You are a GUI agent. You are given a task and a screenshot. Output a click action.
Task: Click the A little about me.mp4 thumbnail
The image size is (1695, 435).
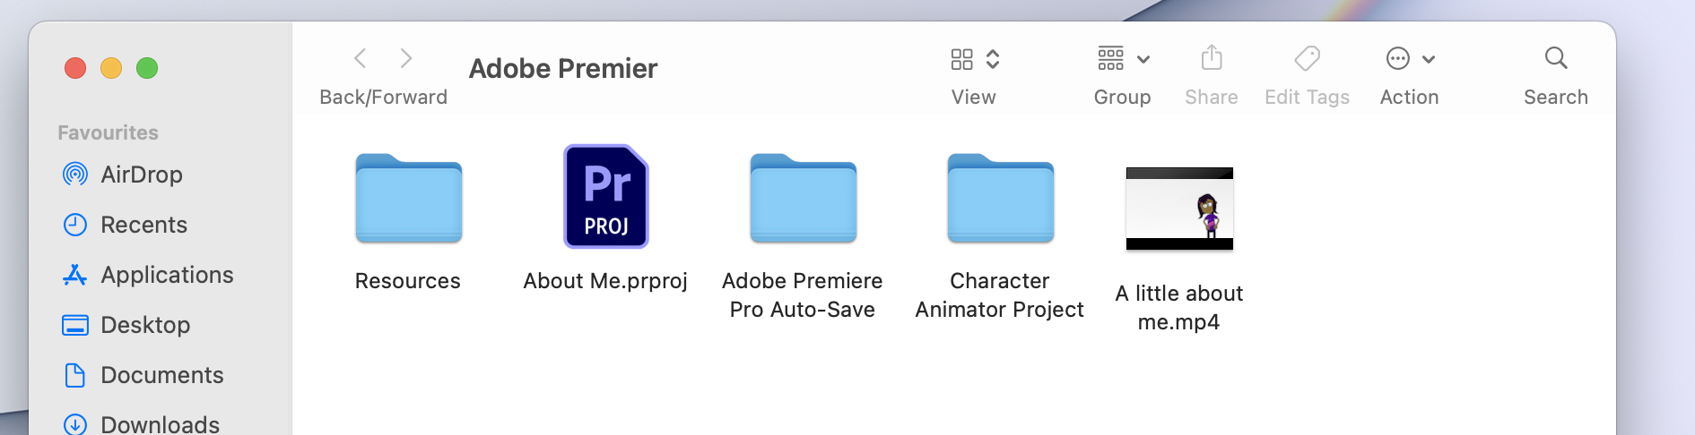point(1179,209)
